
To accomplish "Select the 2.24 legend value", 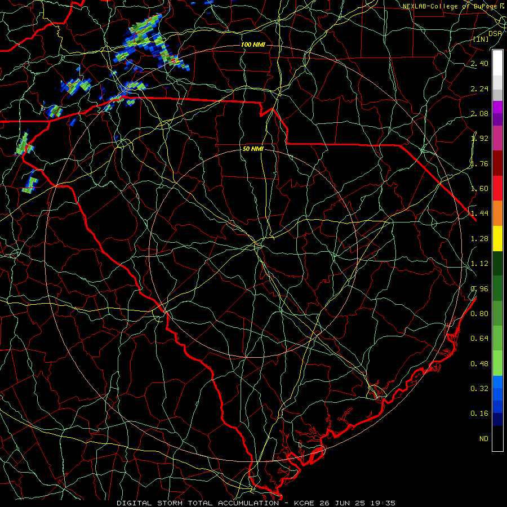I will click(x=479, y=88).
